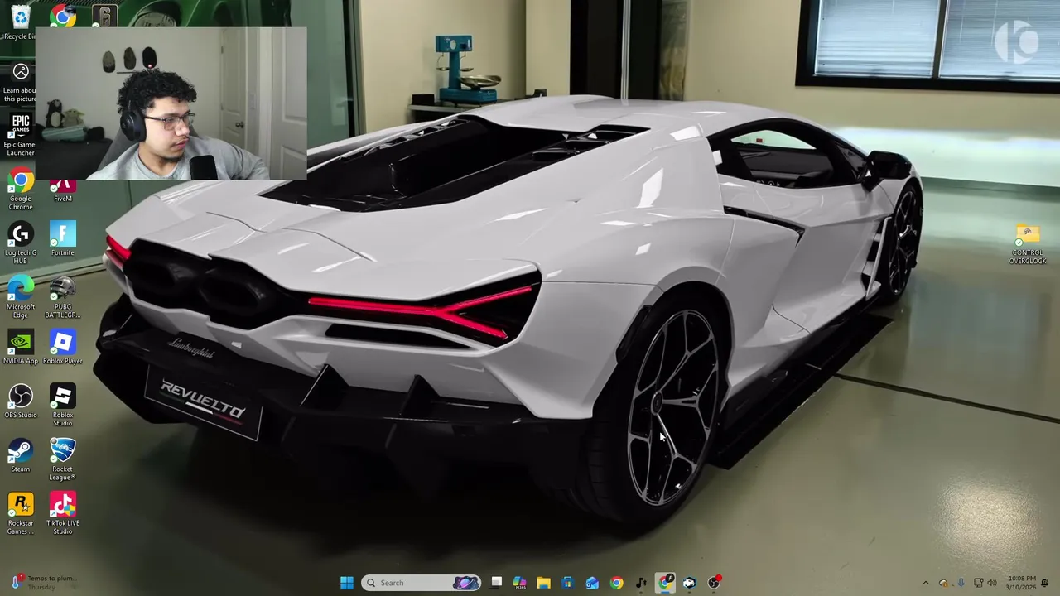Open the notification bell

(1045, 583)
